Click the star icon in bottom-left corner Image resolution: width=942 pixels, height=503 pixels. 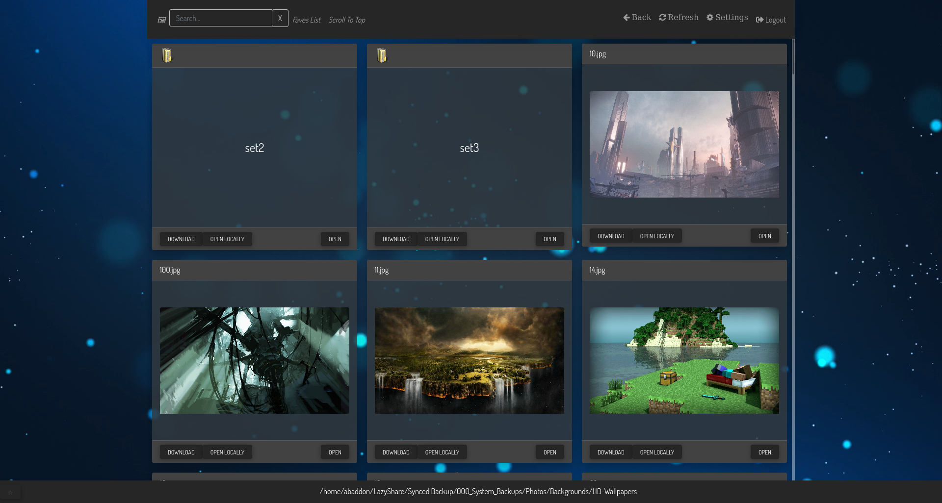[10, 493]
